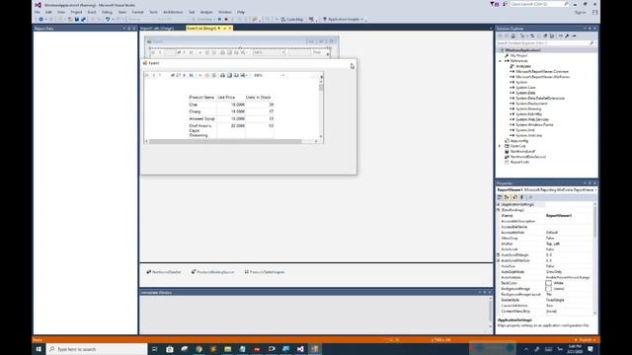The width and height of the screenshot is (632, 355).
Task: Select App.config in Solution Explorer
Action: point(519,141)
